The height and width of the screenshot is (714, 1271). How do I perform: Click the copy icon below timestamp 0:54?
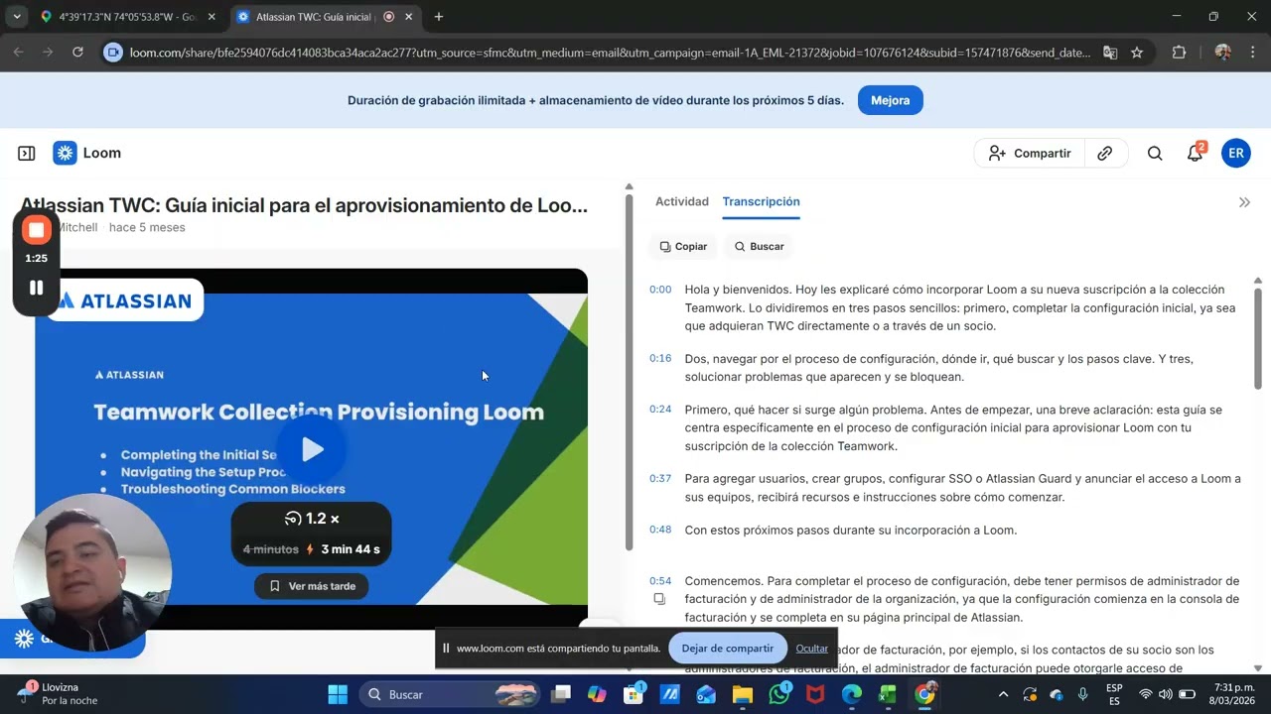click(x=659, y=599)
